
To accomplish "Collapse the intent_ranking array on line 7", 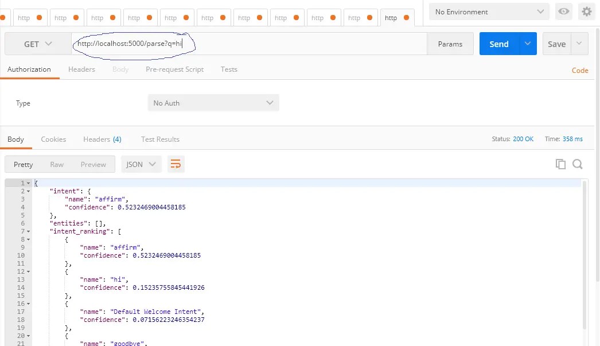I will click(28, 231).
